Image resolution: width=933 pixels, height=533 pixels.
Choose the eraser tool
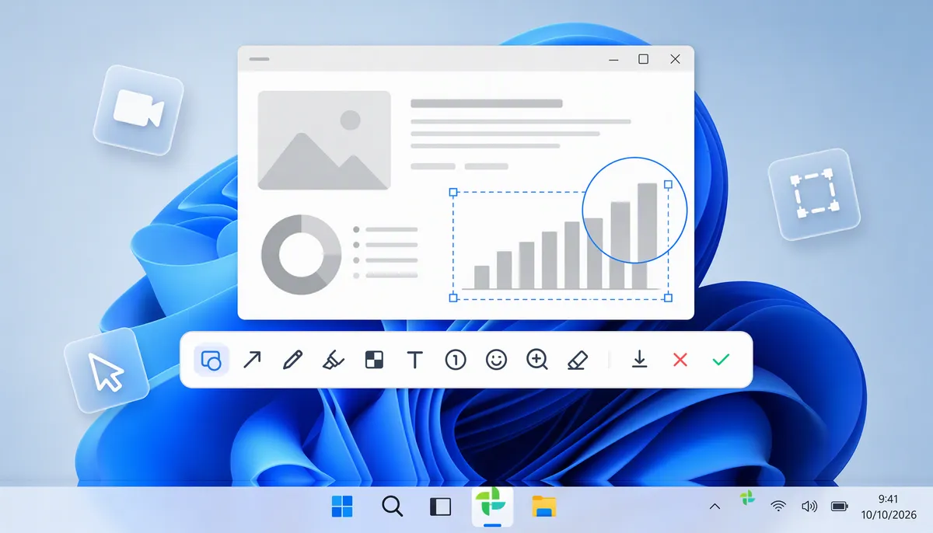click(578, 360)
